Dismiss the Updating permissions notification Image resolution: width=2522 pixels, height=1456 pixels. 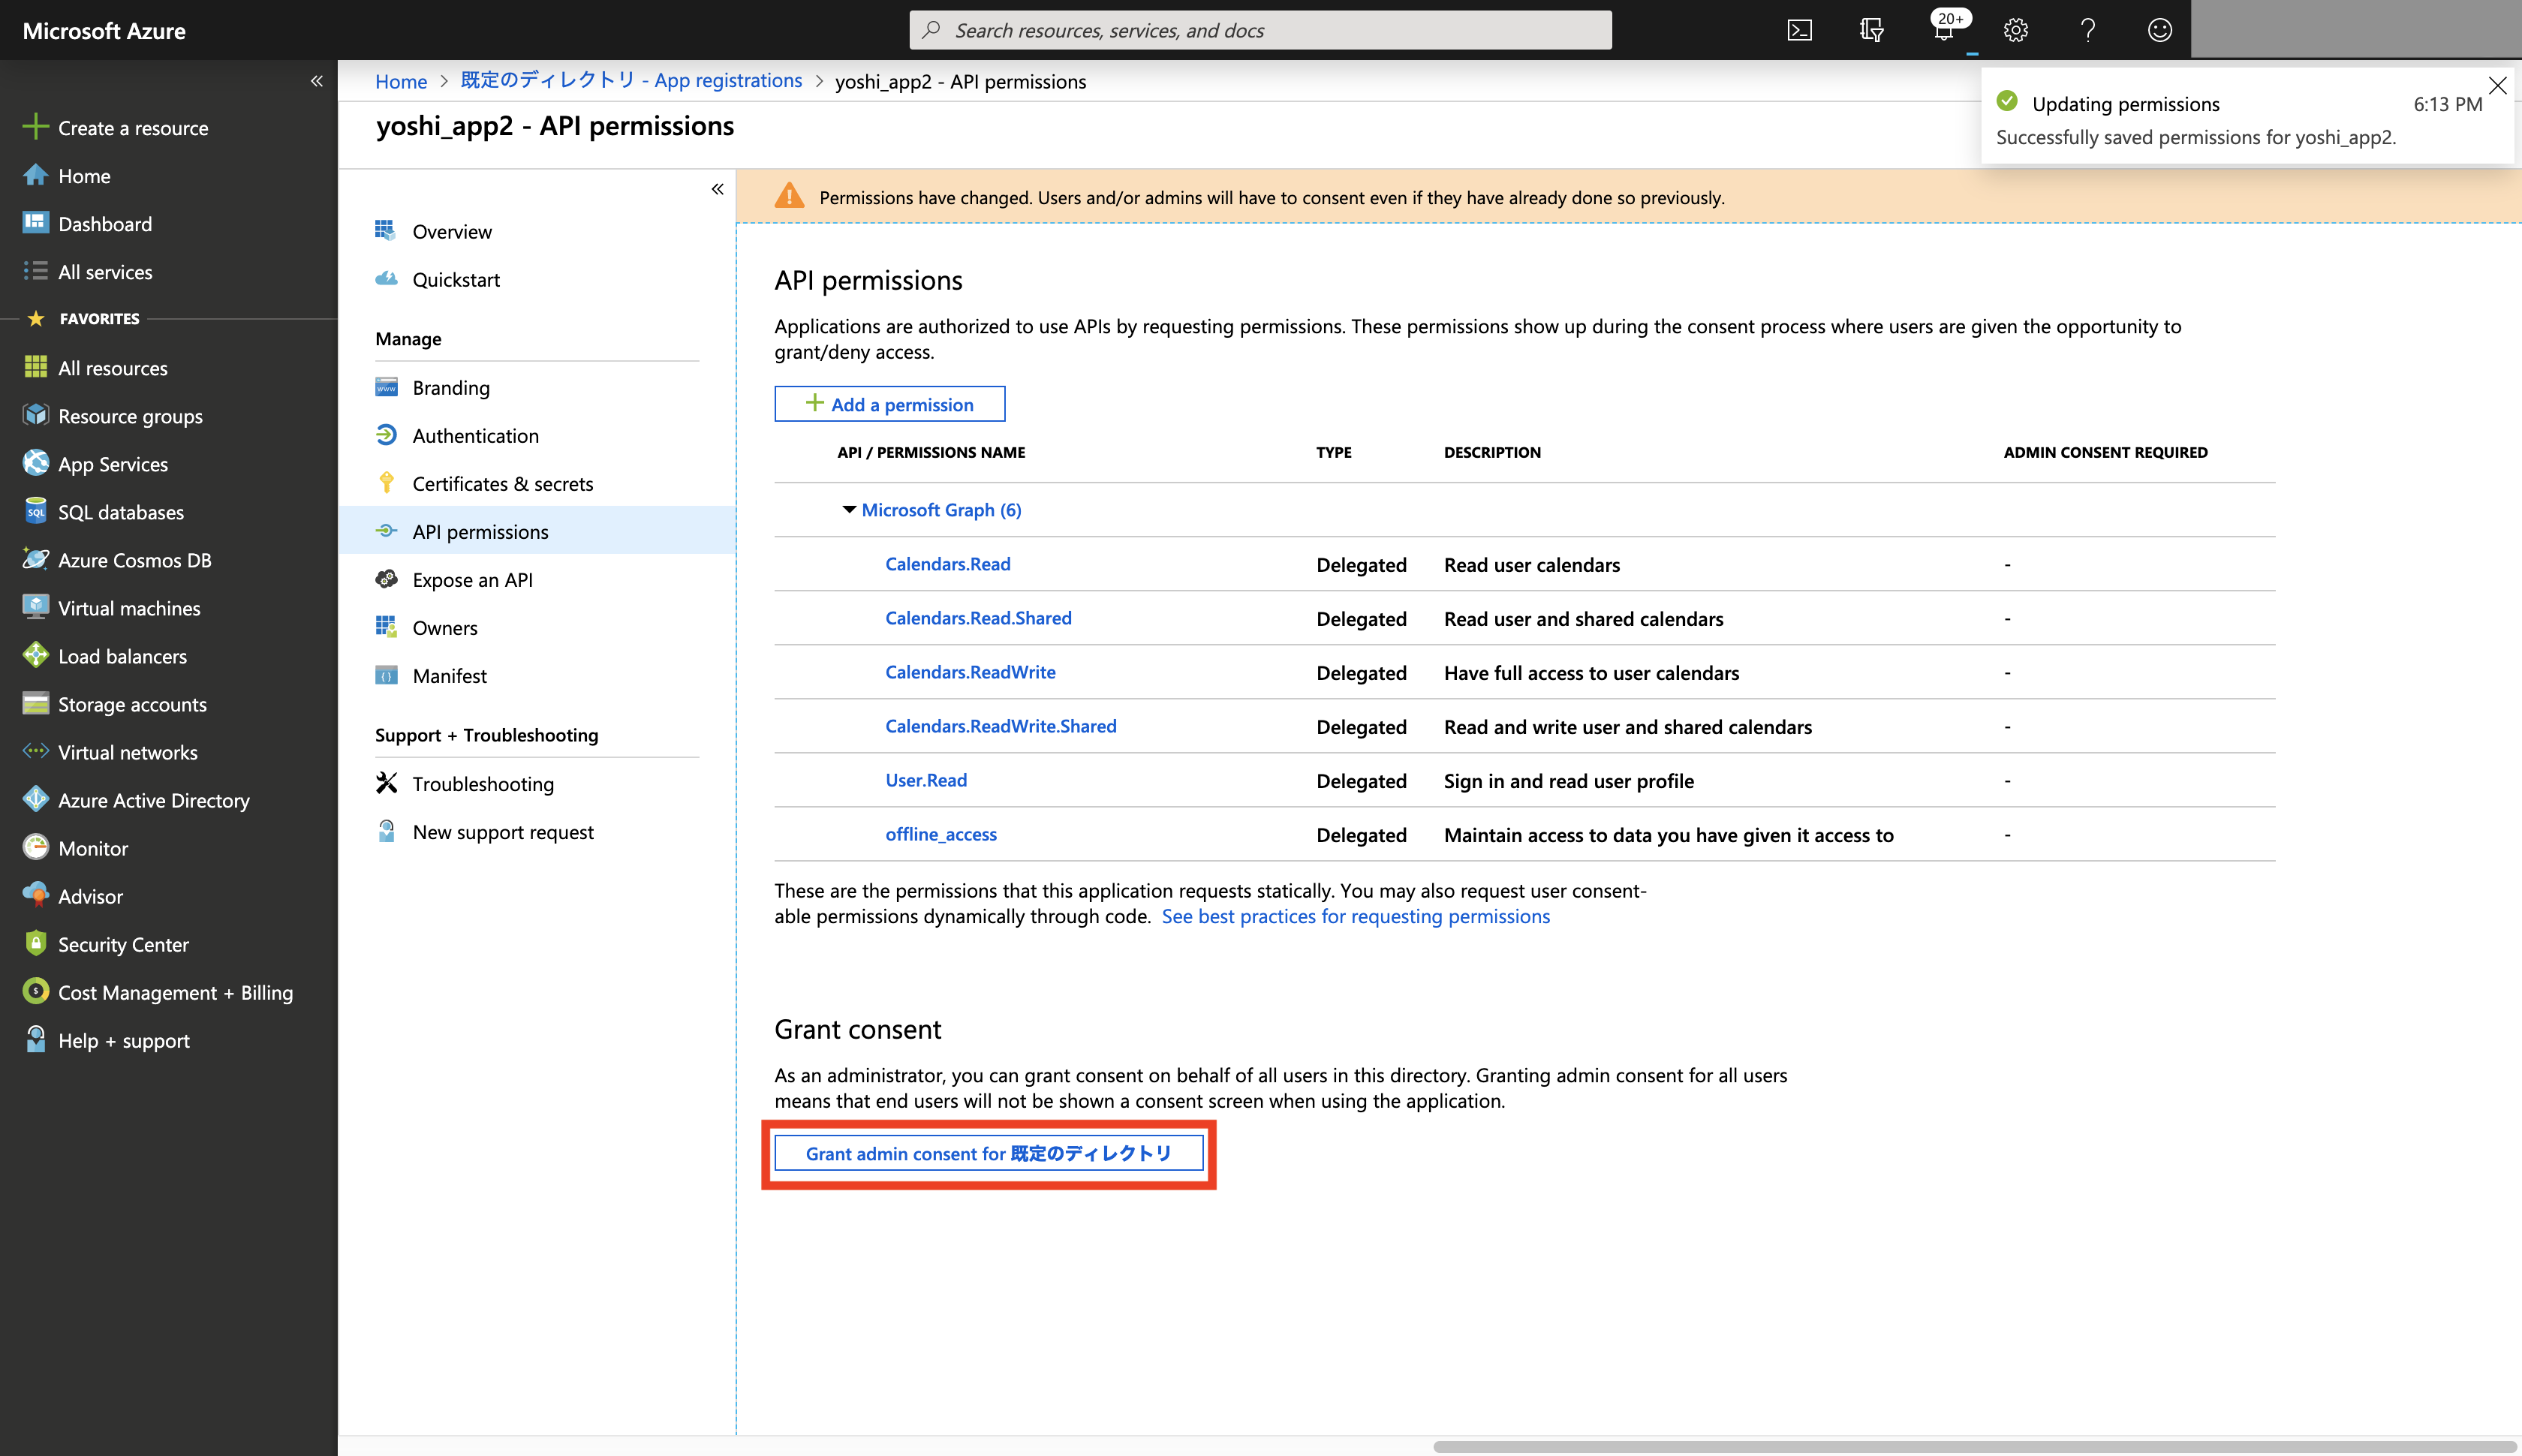click(2497, 86)
